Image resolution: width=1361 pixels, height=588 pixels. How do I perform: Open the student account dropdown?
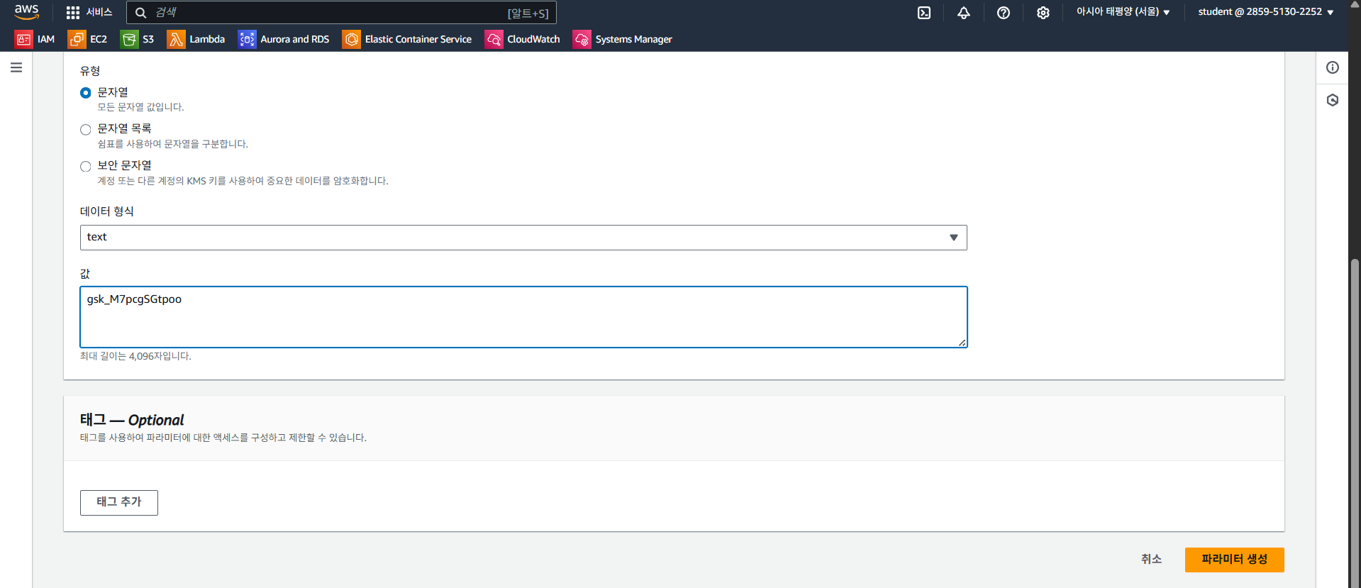coord(1266,12)
